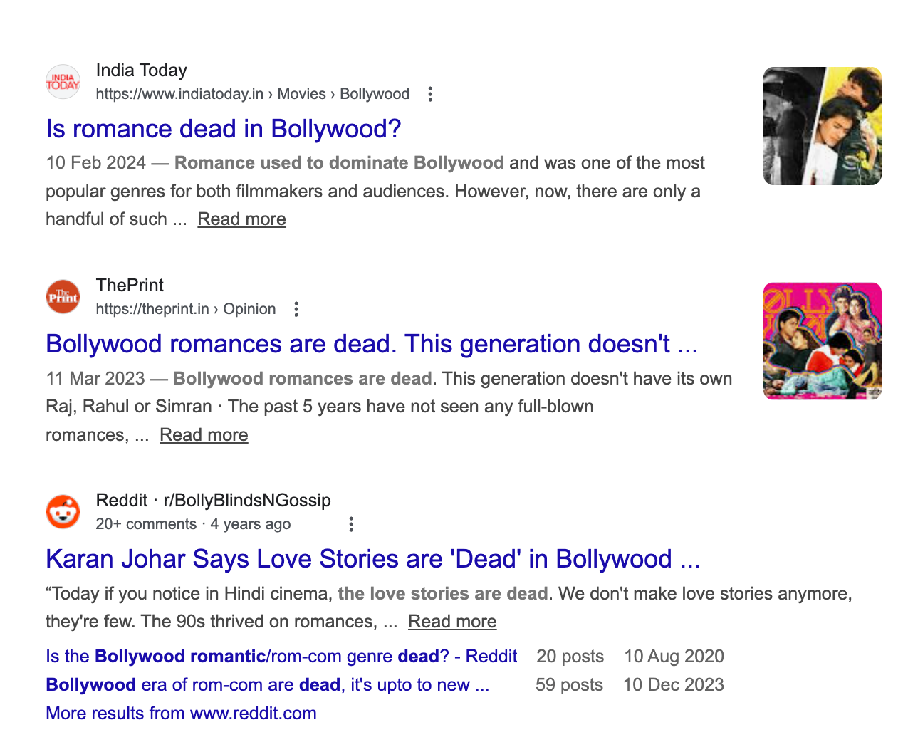Click the DDLJ couple thumbnail image
This screenshot has height=752, width=903.
822,126
